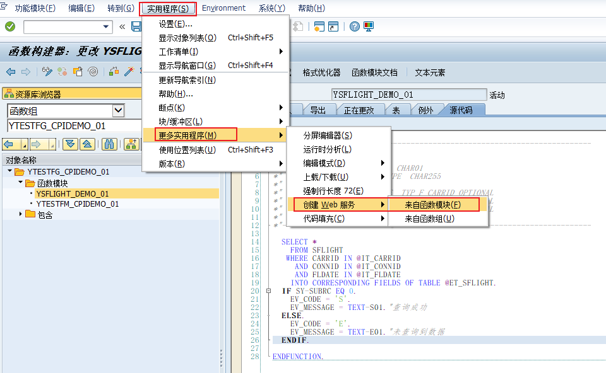
Task: Open the 帮助(H) menu in menu bar
Action: pyautogui.click(x=311, y=8)
